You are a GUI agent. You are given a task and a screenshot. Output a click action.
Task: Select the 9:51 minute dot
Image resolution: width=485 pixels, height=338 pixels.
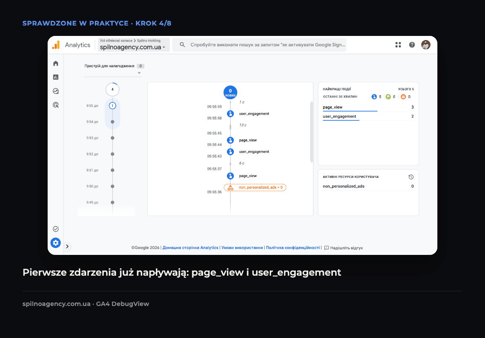(113, 170)
